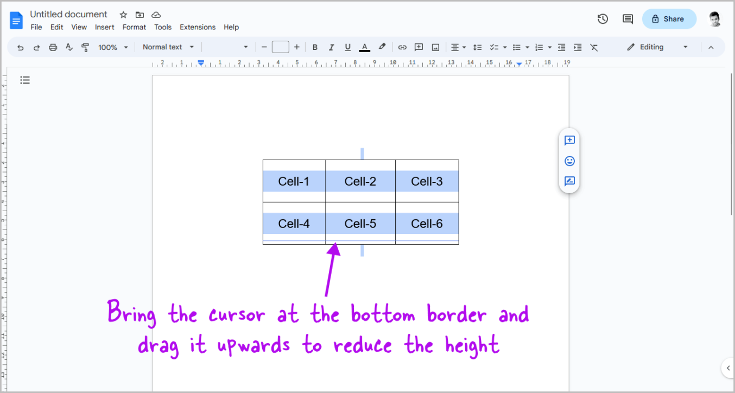Open the account profile picture
The width and height of the screenshot is (735, 393).
(x=715, y=19)
